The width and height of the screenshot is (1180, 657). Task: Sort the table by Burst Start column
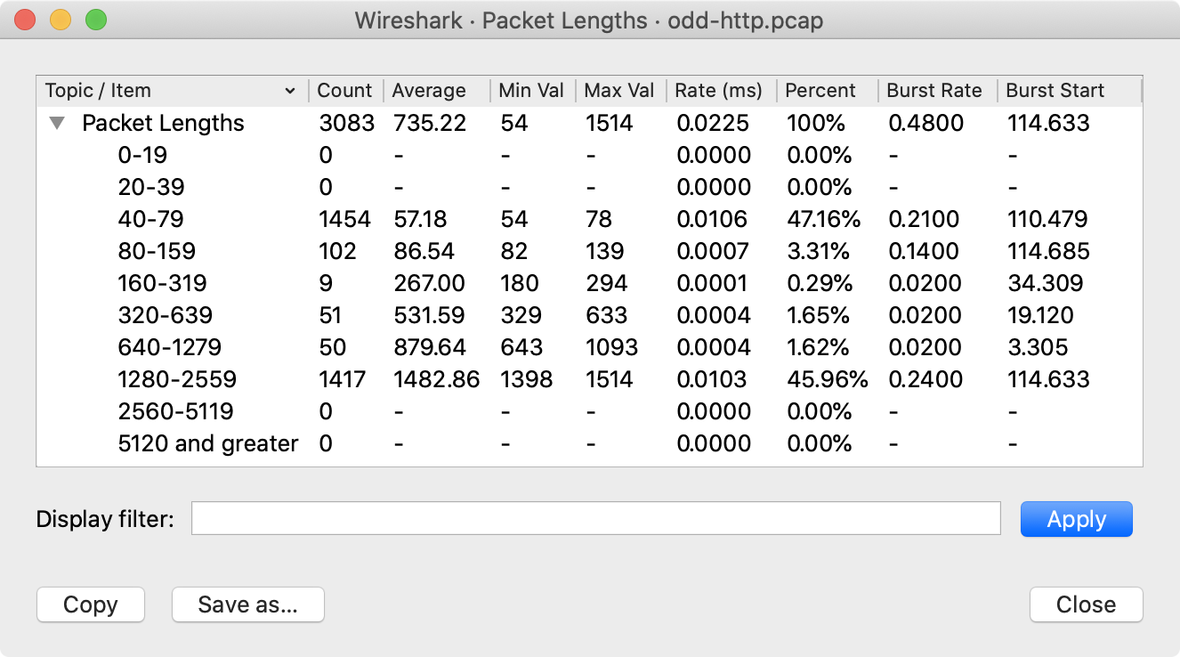[x=1055, y=90]
